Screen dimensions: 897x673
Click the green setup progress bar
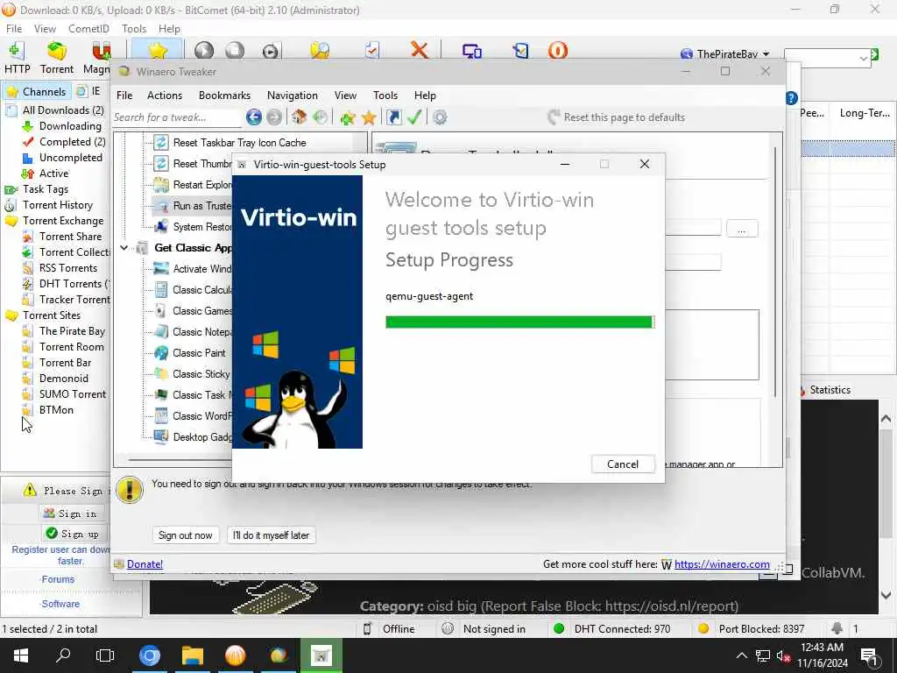click(x=520, y=322)
